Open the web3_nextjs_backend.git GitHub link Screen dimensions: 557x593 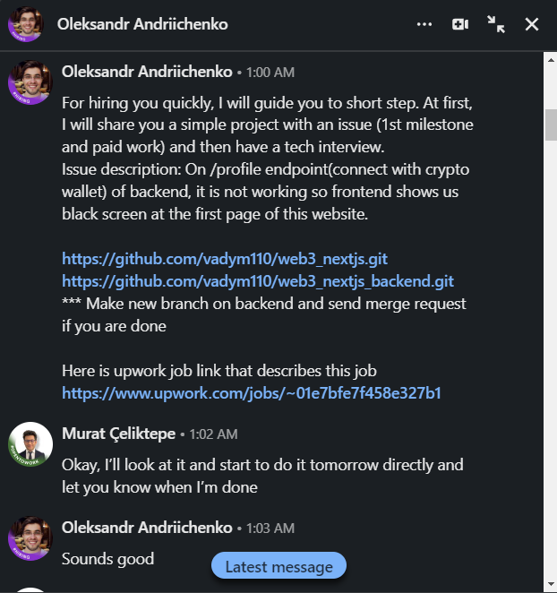coord(258,280)
